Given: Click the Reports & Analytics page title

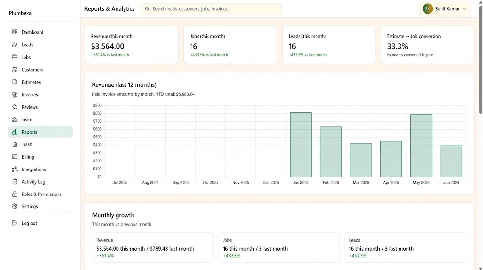Looking at the screenshot, I should (109, 9).
